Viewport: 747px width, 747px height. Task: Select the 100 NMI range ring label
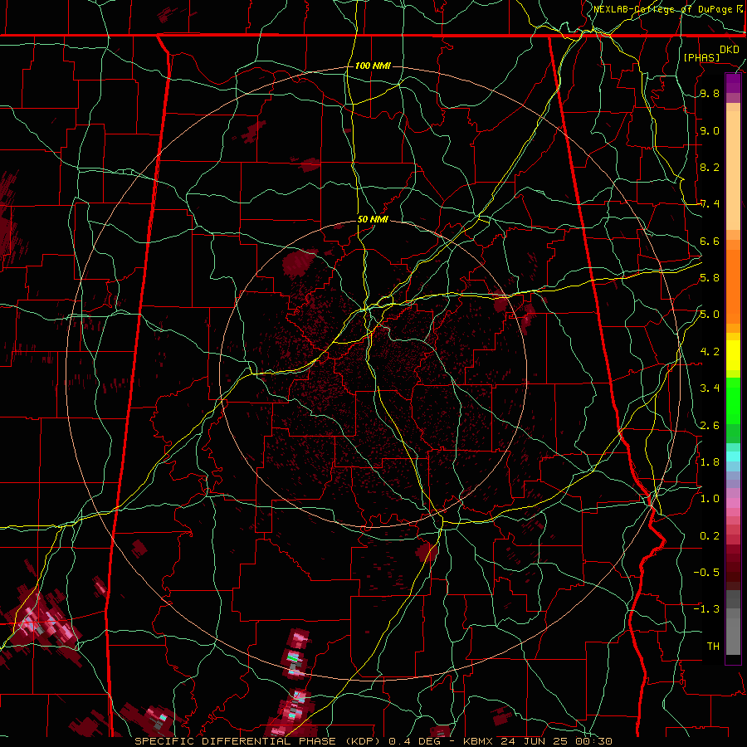tap(373, 66)
